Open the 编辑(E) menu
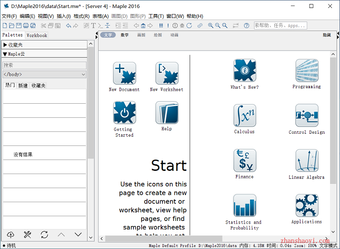This screenshot has width=340, height=249. [x=27, y=17]
